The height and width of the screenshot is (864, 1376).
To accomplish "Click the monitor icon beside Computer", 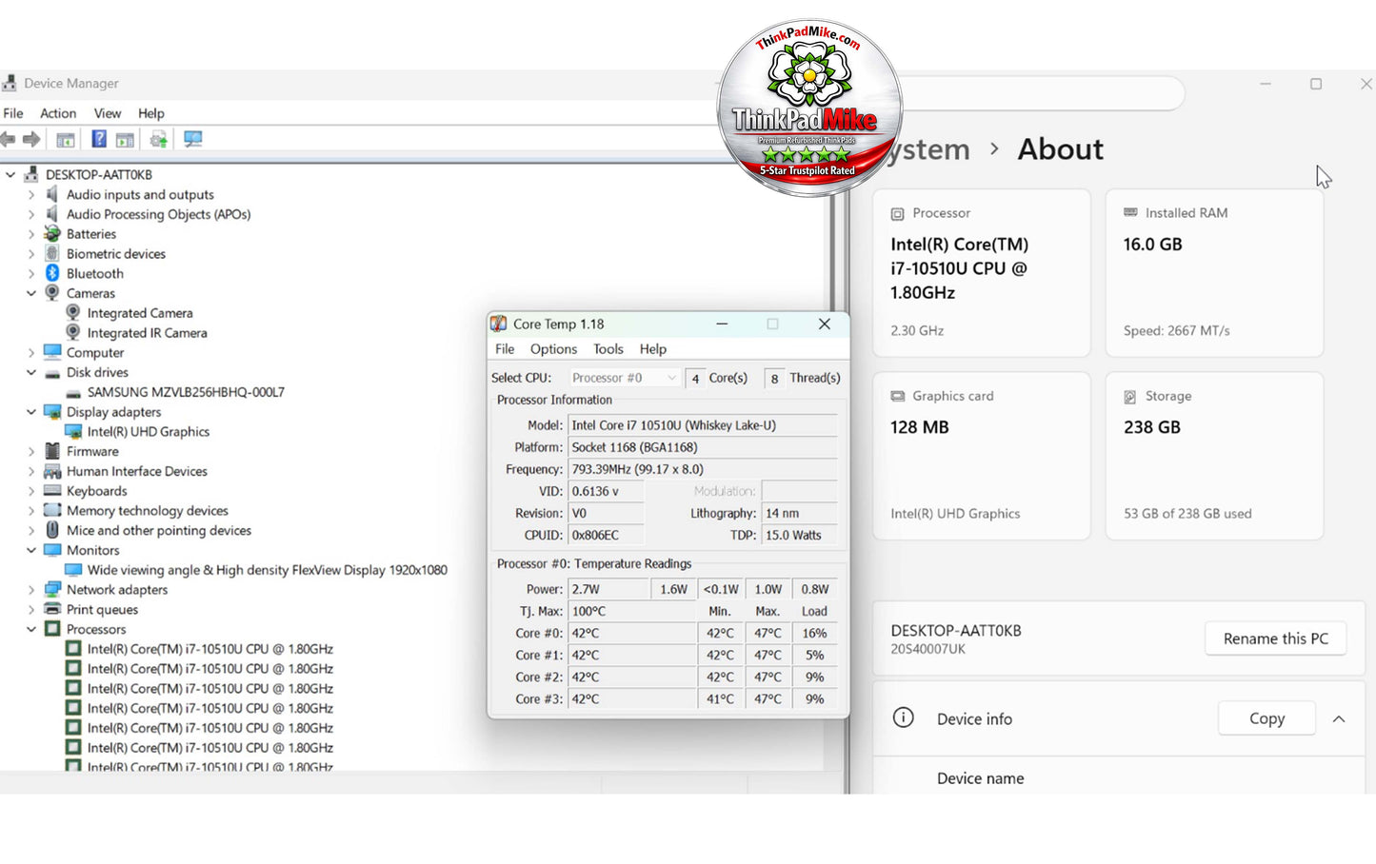I will pyautogui.click(x=52, y=352).
